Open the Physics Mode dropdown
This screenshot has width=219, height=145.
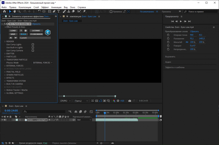pyautogui.click(x=43, y=63)
